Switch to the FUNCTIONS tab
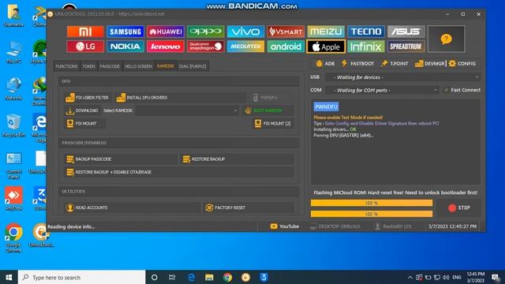This screenshot has height=284, width=505. (x=66, y=66)
